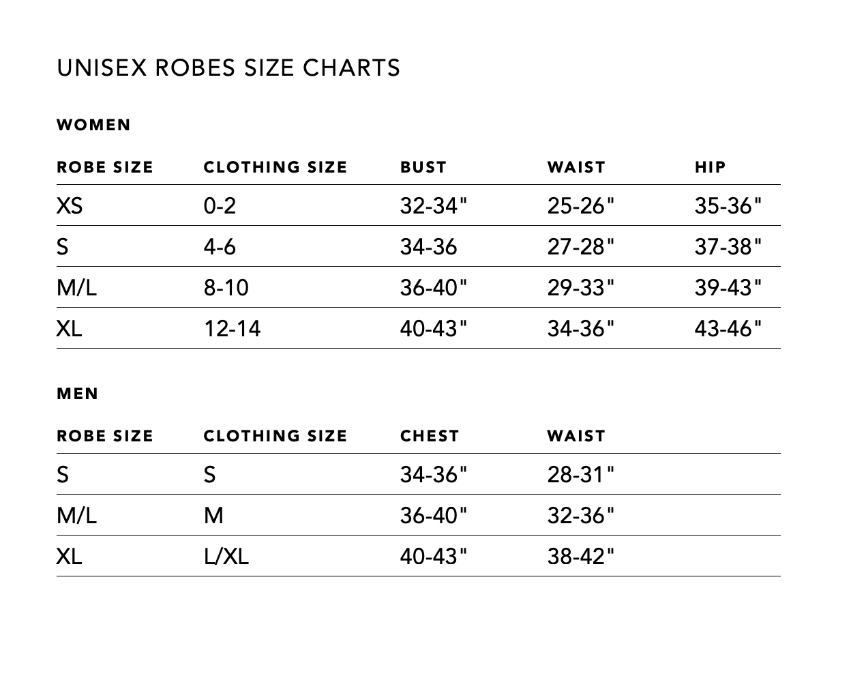Click the Unisex Robes Size Charts title
Viewport: 851px width, 689px height.
point(228,68)
